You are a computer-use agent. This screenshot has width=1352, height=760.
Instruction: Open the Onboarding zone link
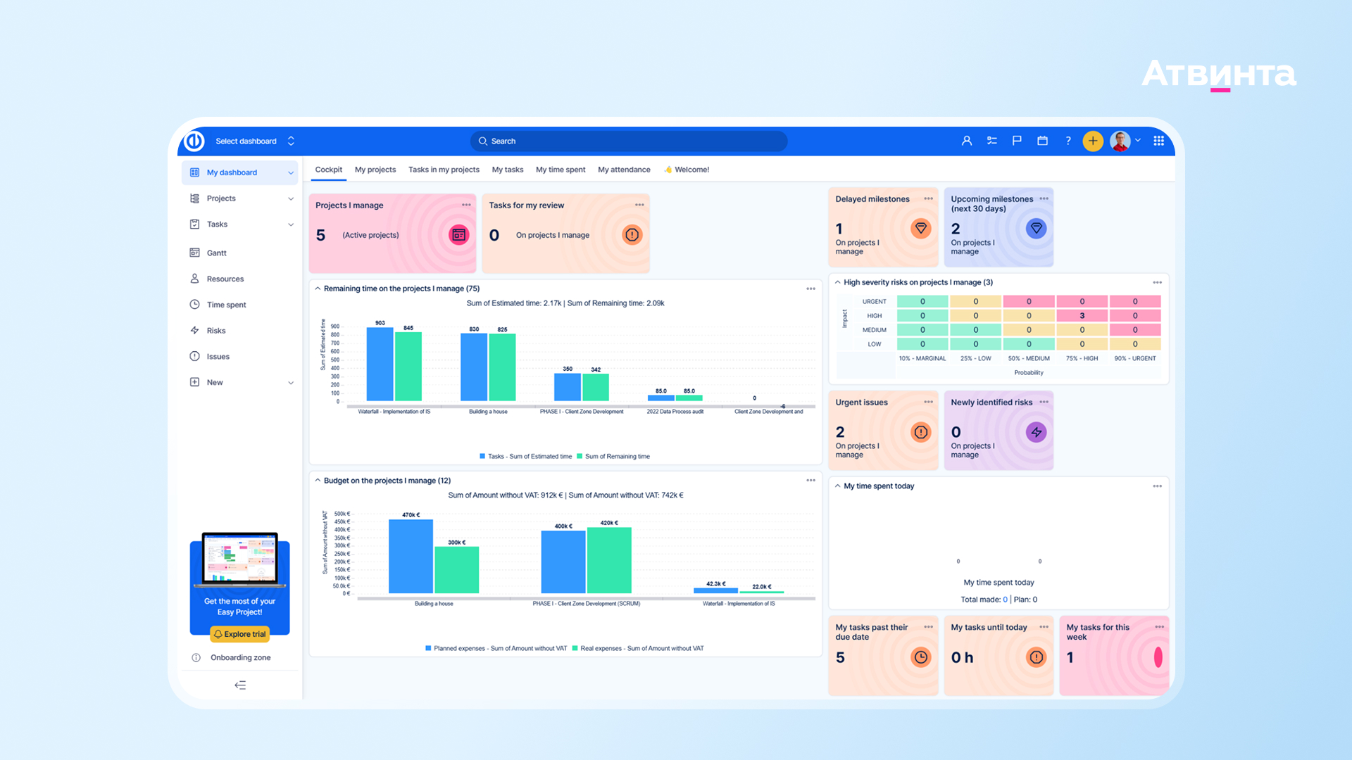pyautogui.click(x=240, y=657)
